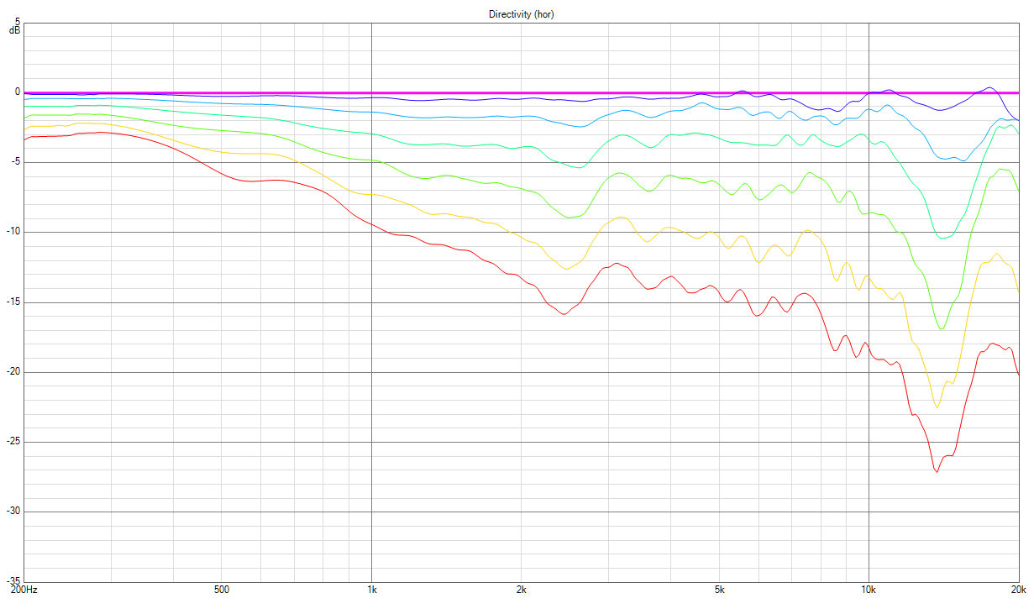Click the -25 label on the dB axis

pos(13,442)
